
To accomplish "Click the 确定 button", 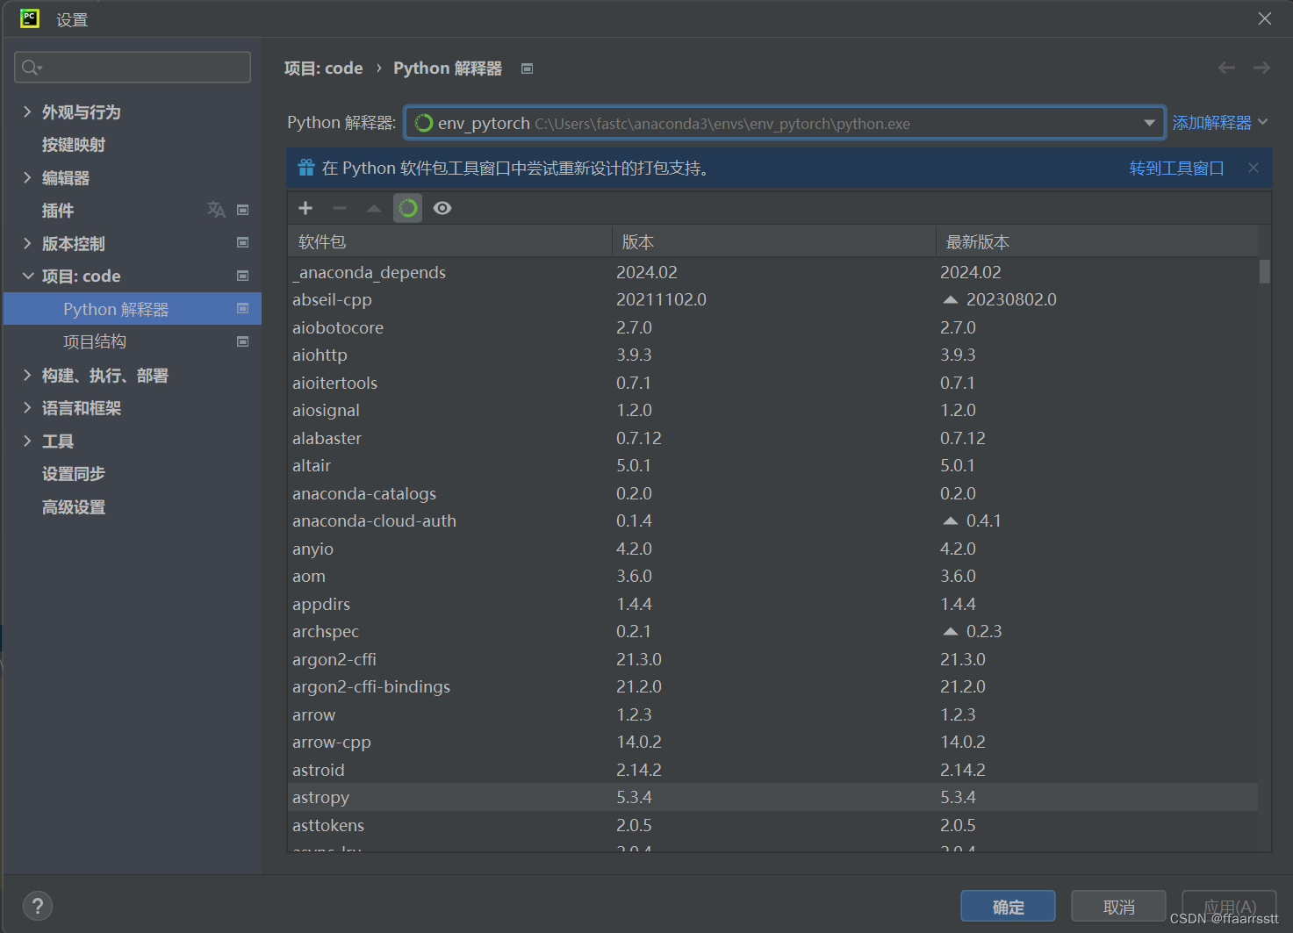I will tap(1008, 907).
